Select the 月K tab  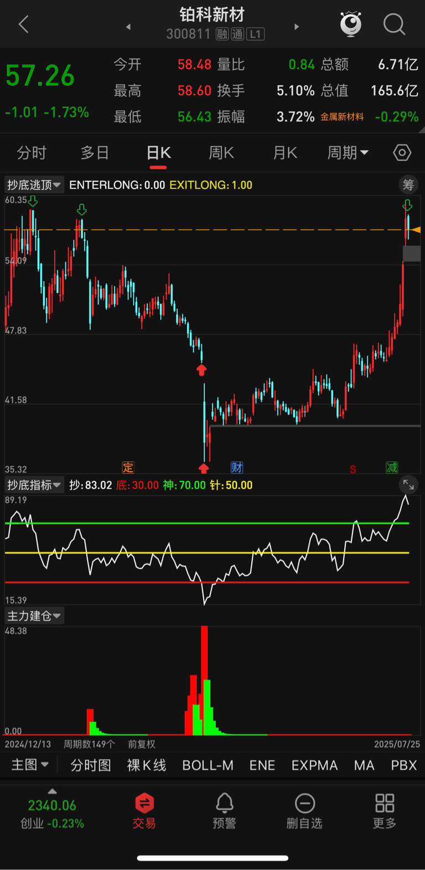[x=285, y=152]
